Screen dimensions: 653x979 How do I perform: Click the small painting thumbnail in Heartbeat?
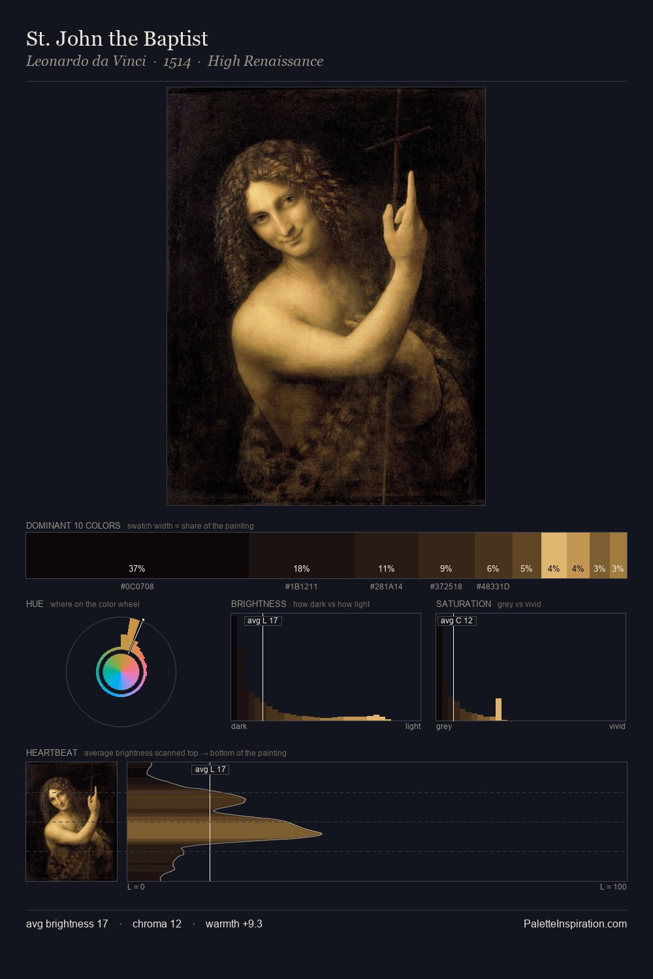coord(72,822)
